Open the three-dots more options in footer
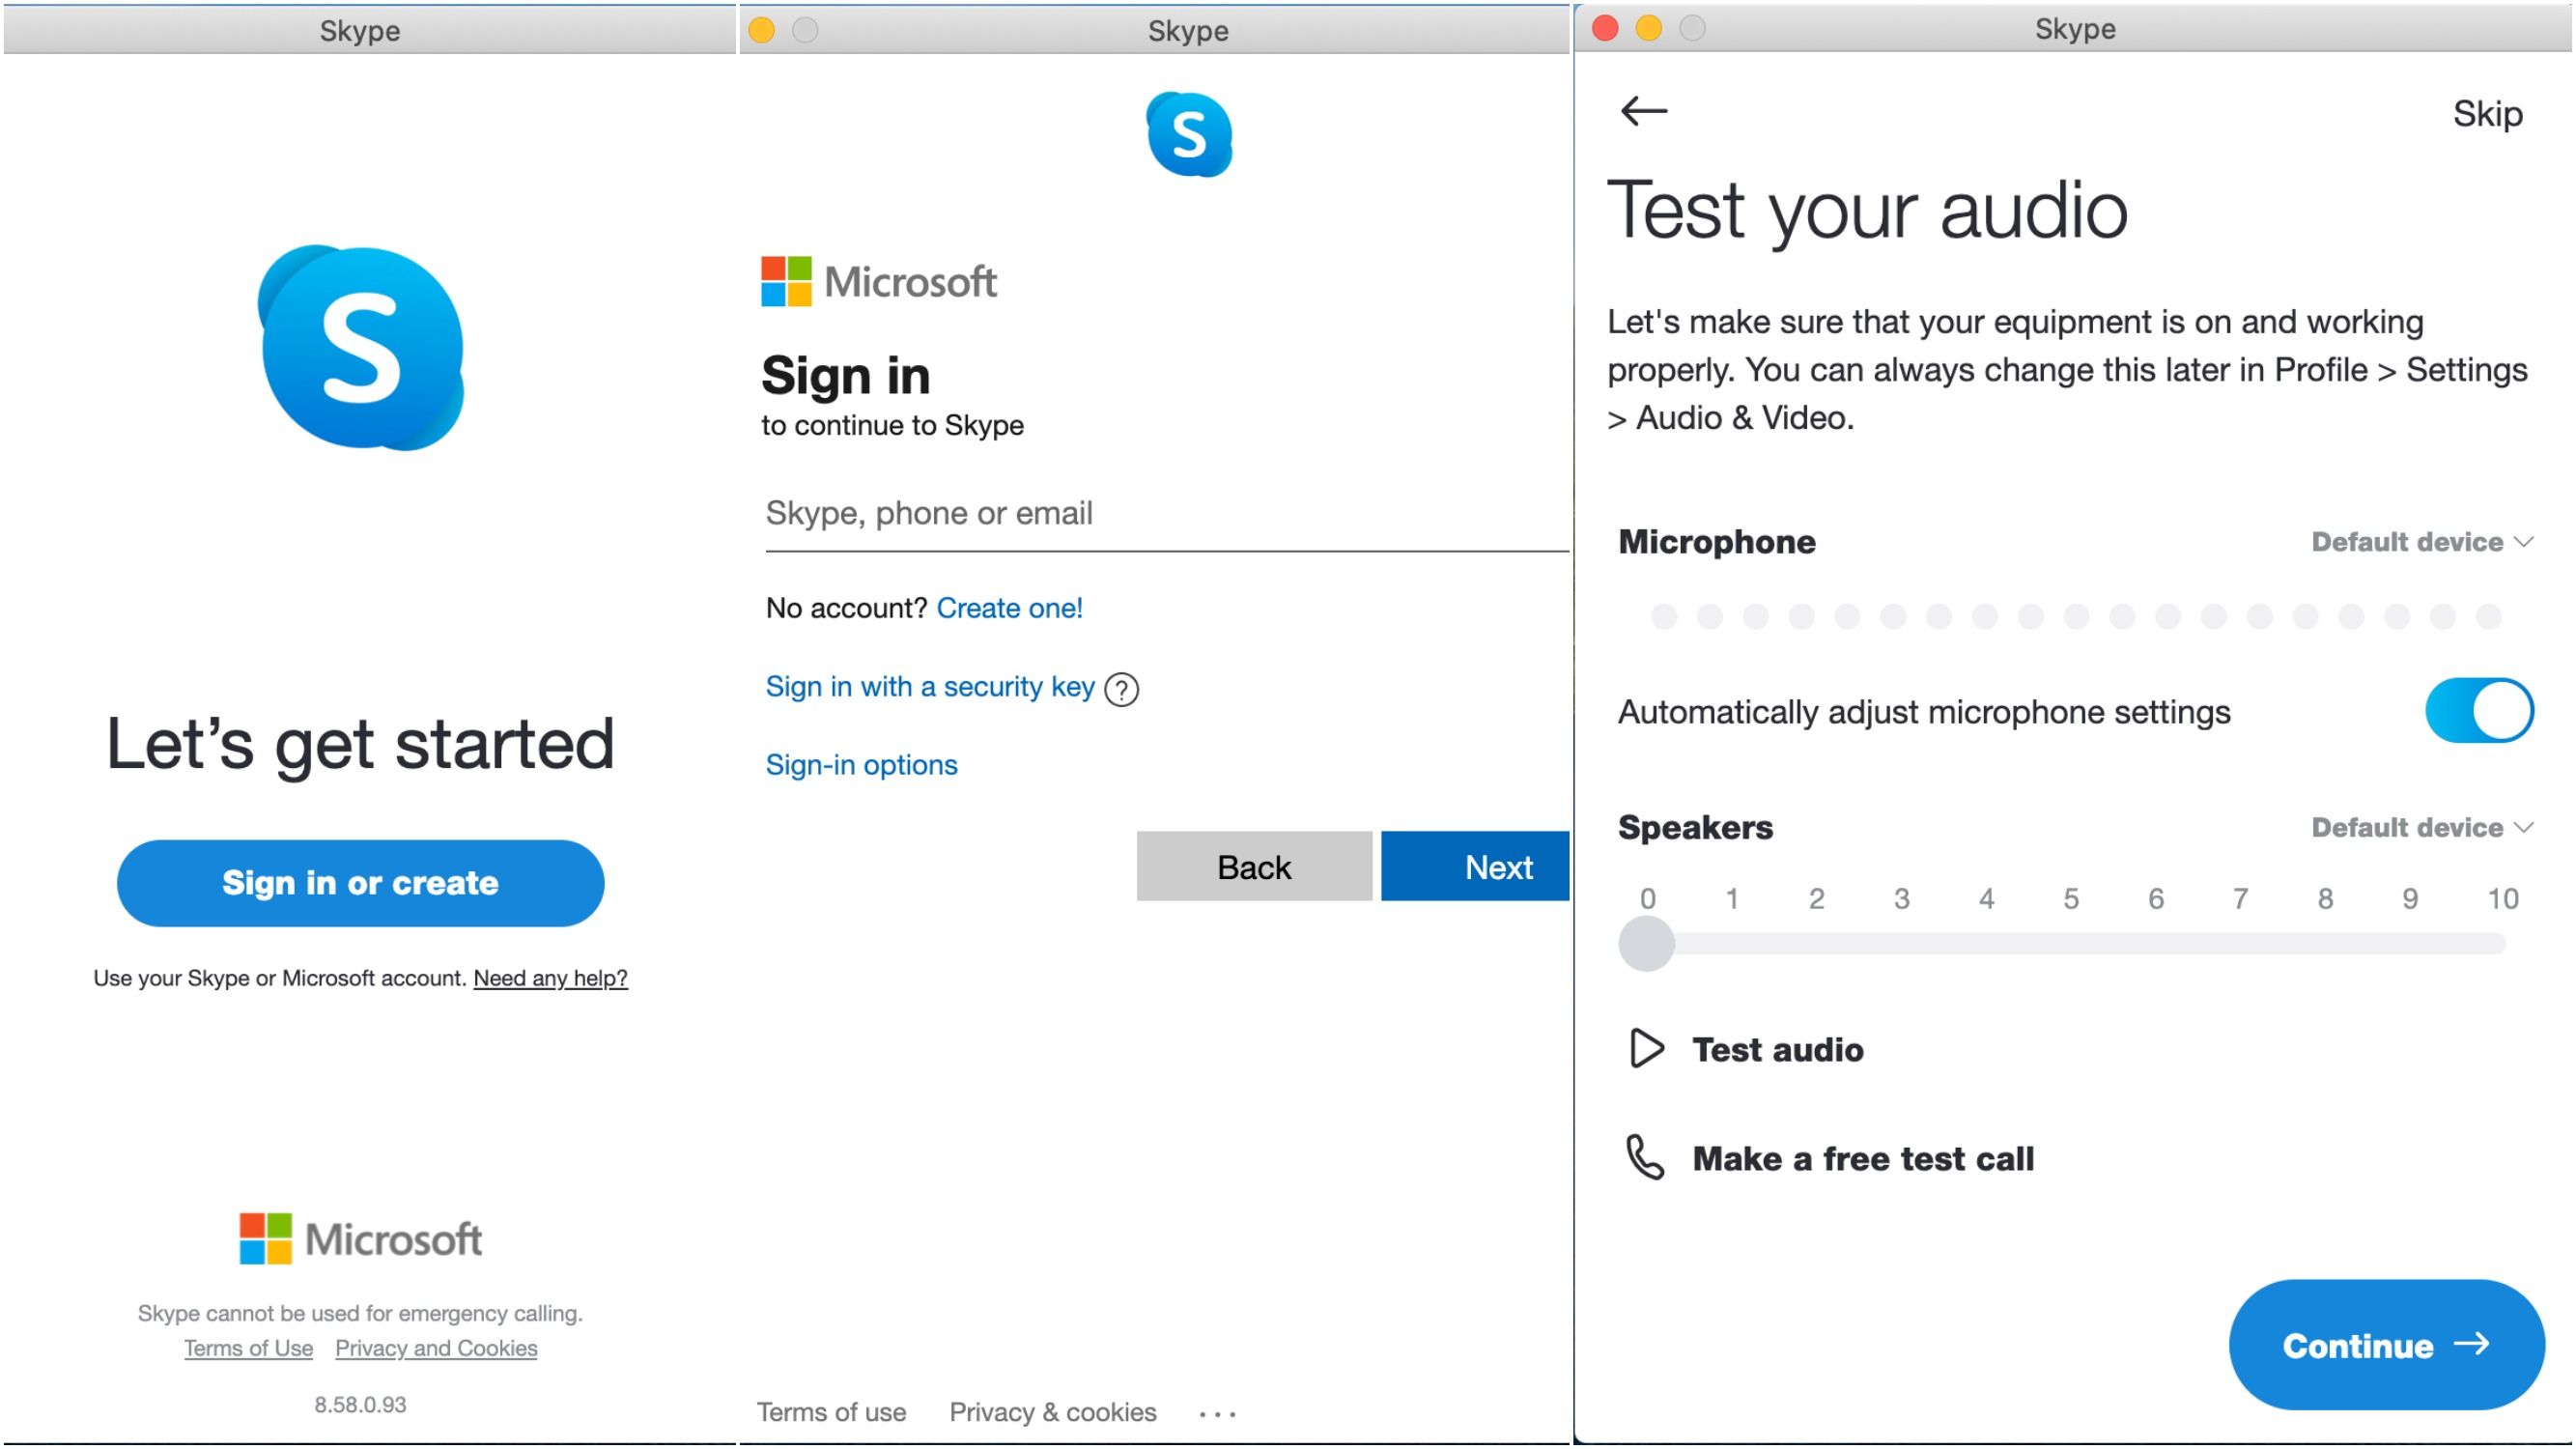Image resolution: width=2576 pixels, height=1449 pixels. pos(1217,1413)
